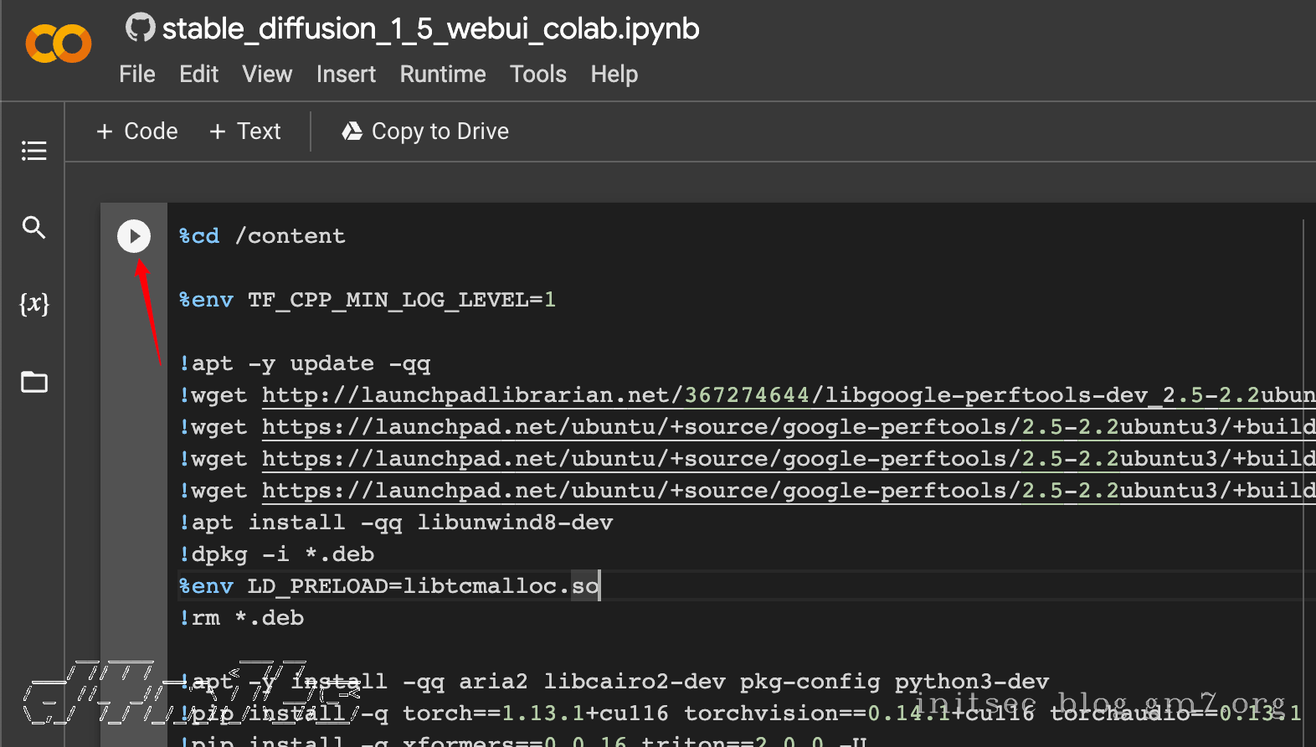Open the variables {x} sidebar panel
The width and height of the screenshot is (1316, 747).
[33, 303]
